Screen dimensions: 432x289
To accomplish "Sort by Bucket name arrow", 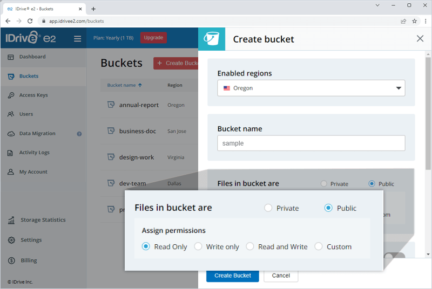I will [140, 85].
